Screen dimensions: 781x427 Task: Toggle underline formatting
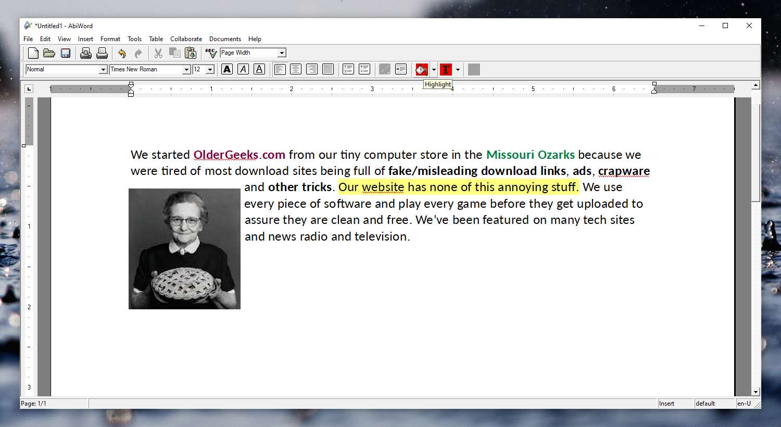[x=259, y=69]
